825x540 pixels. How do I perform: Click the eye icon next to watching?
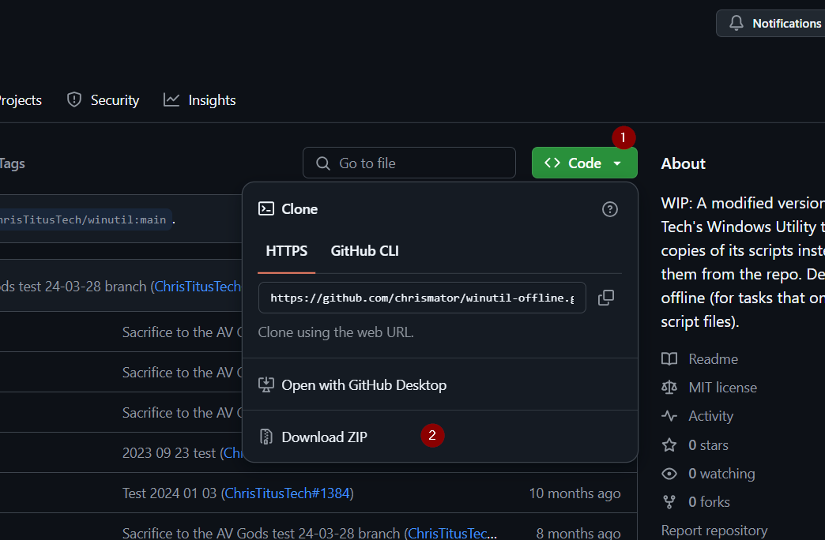click(x=669, y=474)
